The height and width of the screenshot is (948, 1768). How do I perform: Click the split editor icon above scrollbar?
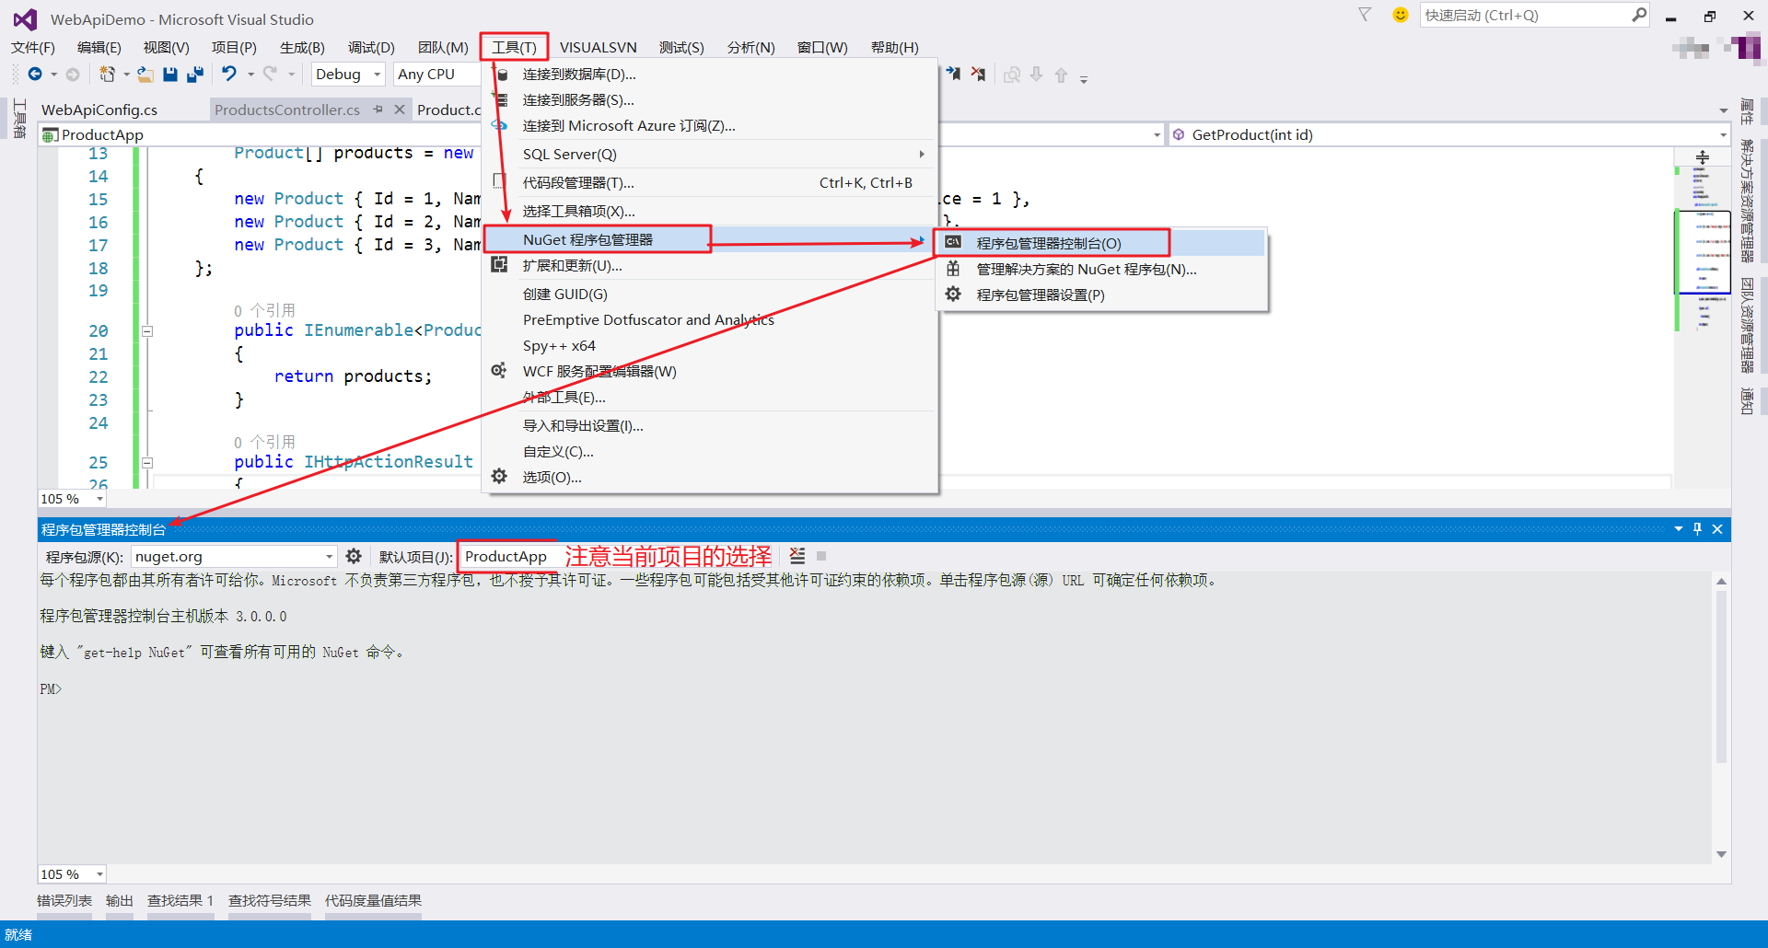(x=1703, y=157)
